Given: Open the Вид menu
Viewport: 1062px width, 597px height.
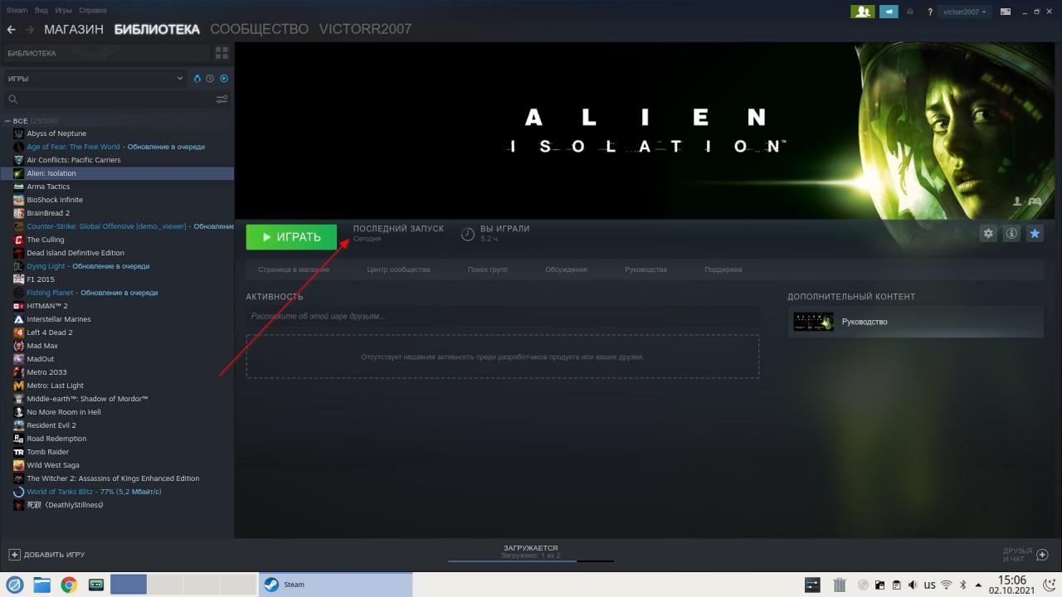Looking at the screenshot, I should [x=41, y=11].
